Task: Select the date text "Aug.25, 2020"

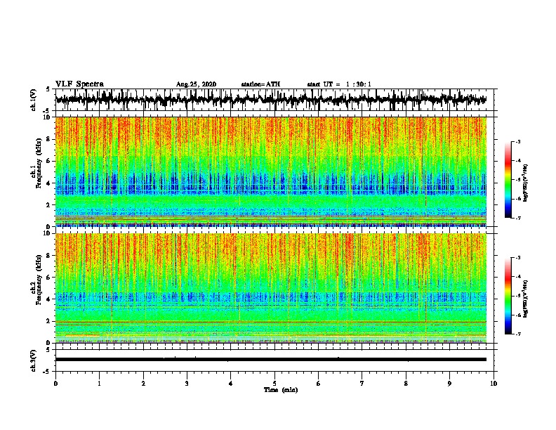Action: coord(196,84)
